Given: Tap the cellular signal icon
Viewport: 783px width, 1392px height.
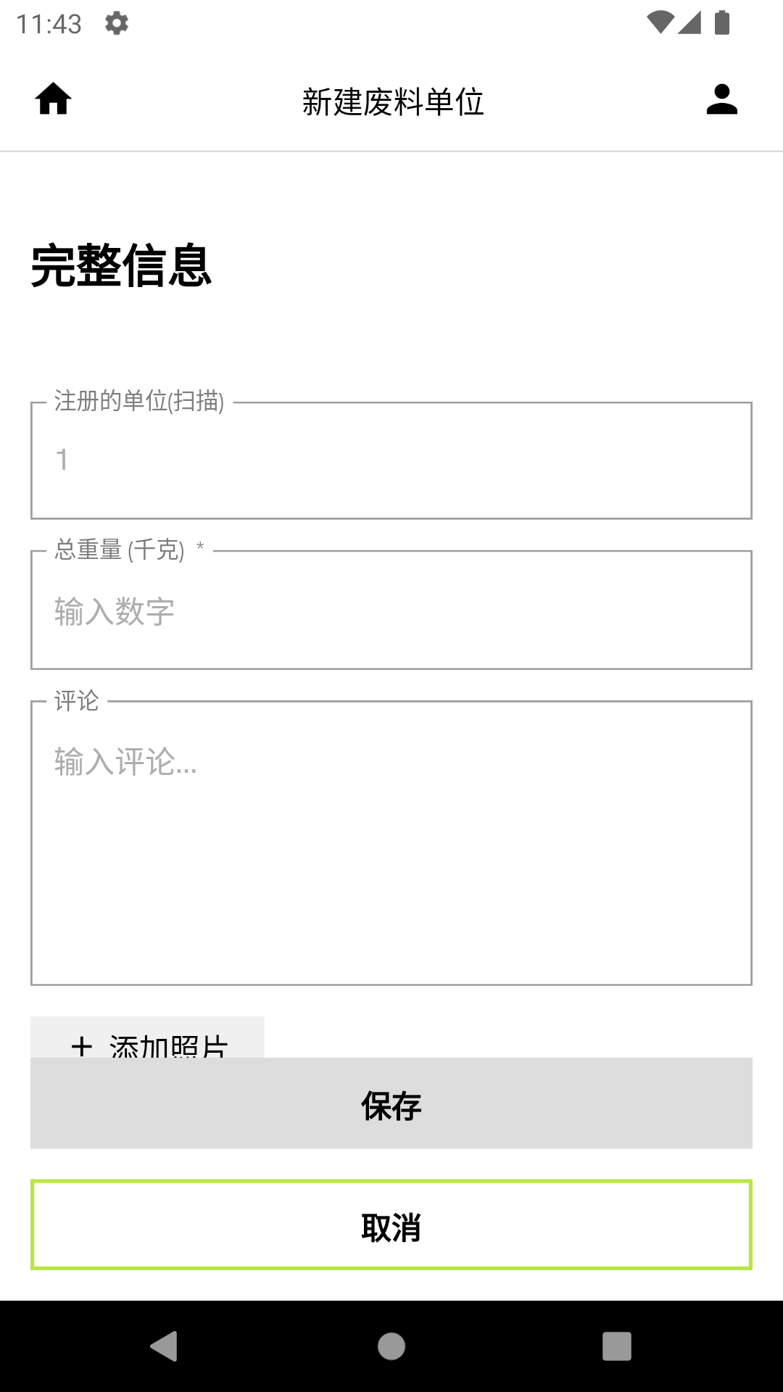Looking at the screenshot, I should tap(689, 22).
